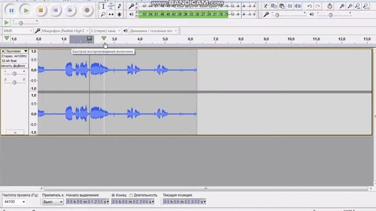Open the Звуковая track name menu
The image size is (376, 211).
point(16,51)
